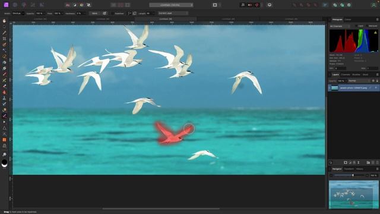This screenshot has height=214, width=380.
Task: Toggle the Stabiliser checkbox
Action: (113, 13)
